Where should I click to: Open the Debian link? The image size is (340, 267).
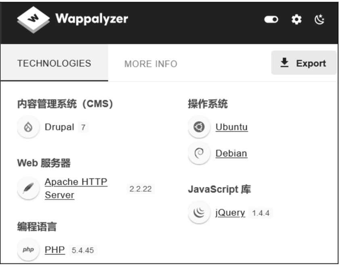click(x=232, y=153)
